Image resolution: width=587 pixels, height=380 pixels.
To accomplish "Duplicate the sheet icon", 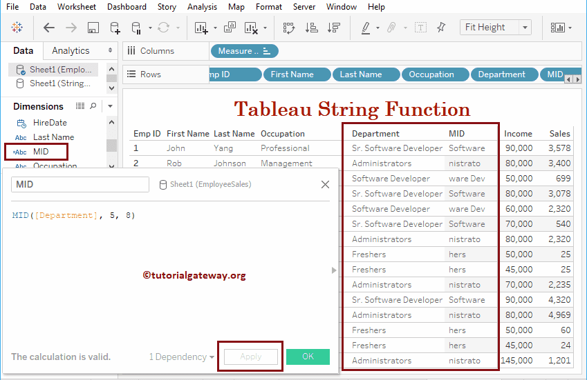I will click(x=230, y=28).
